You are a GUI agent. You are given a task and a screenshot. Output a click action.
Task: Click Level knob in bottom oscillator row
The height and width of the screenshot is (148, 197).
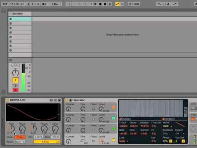pyautogui.click(x=101, y=141)
